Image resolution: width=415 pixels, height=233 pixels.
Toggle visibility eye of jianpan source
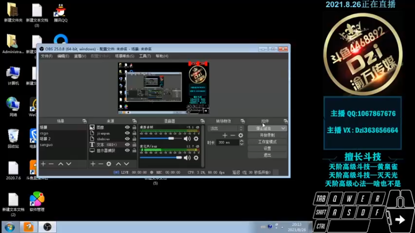[127, 133]
